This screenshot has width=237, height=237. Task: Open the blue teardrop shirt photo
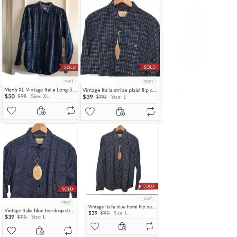[40, 161]
